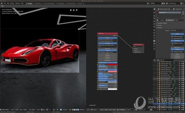Open the Object properties tab
Image resolution: width=185 pixels, height=113 pixels.
coord(154,30)
